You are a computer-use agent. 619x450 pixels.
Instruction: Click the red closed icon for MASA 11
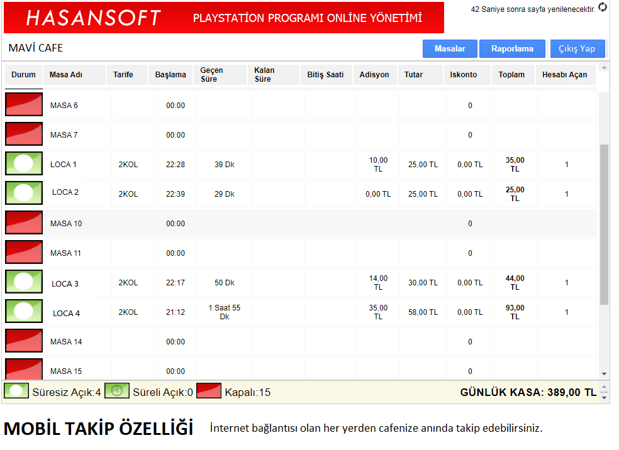pos(24,253)
